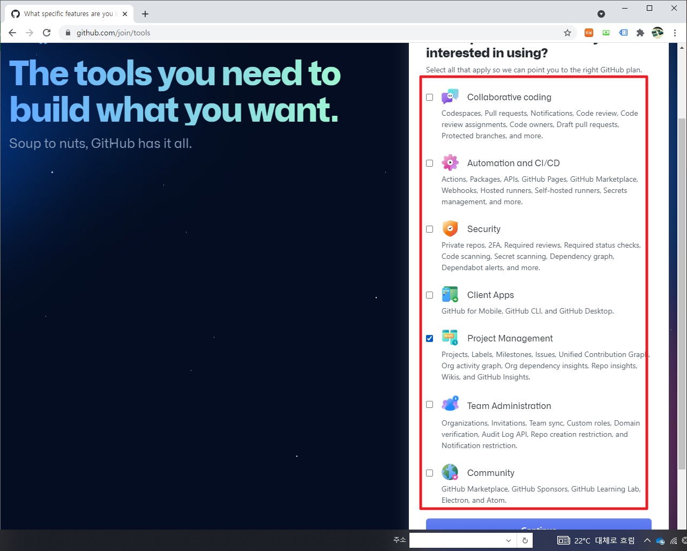Image resolution: width=687 pixels, height=551 pixels.
Task: Click the padlock site info icon
Action: pos(68,33)
